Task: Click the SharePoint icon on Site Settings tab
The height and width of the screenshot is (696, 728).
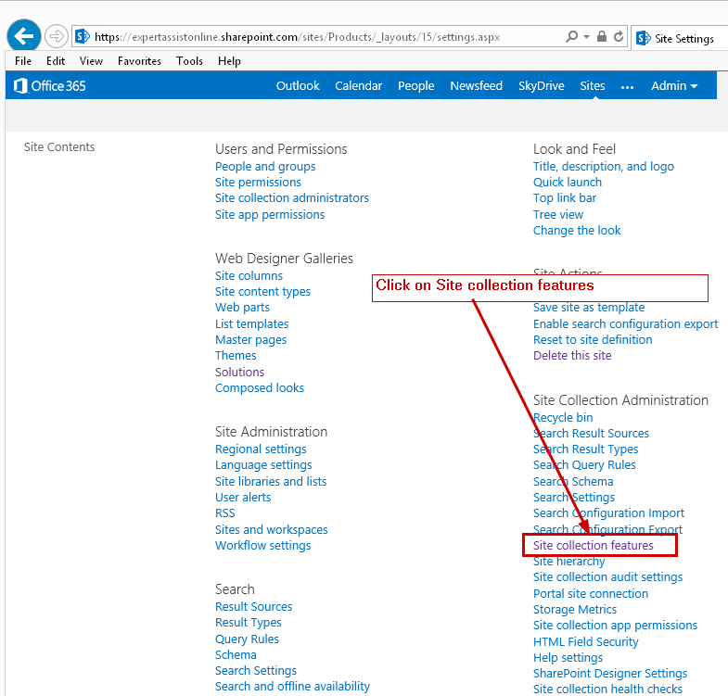Action: pyautogui.click(x=643, y=38)
